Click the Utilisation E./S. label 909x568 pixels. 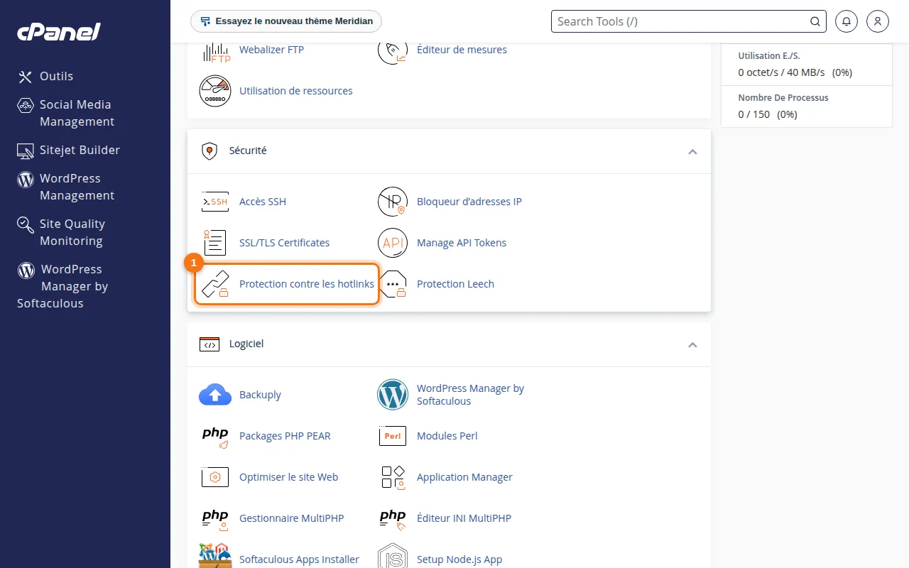pyautogui.click(x=769, y=55)
